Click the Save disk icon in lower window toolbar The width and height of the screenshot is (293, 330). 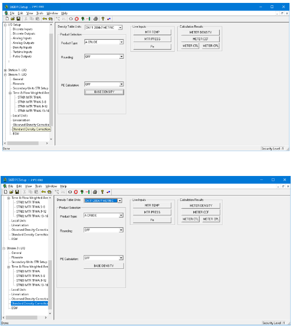pos(17,192)
